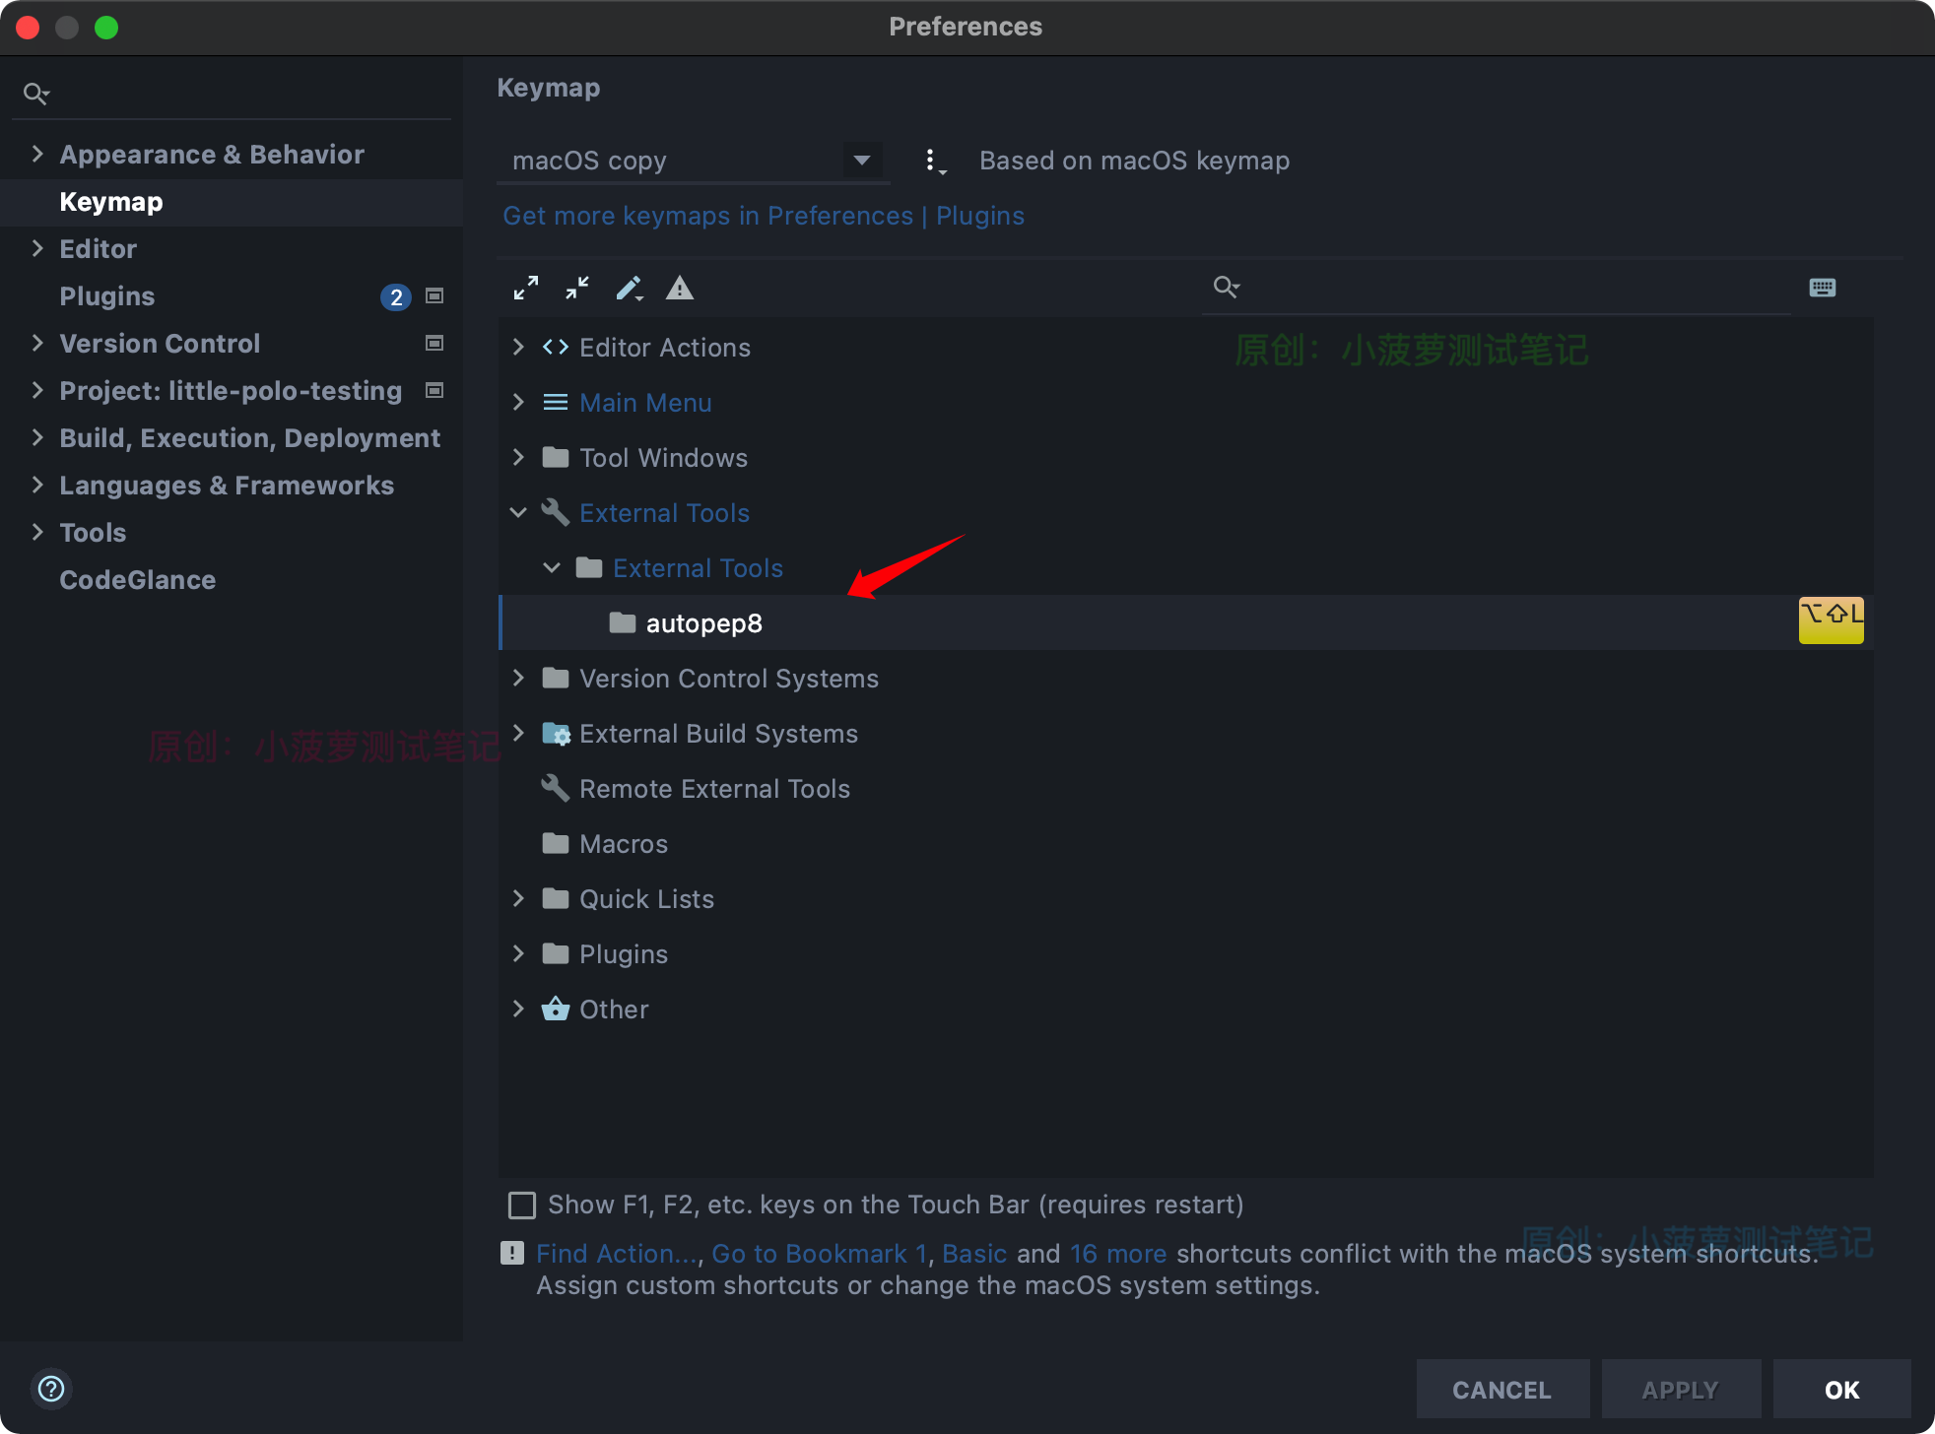This screenshot has height=1434, width=1935.
Task: Click the expand all icon above the keymap tree
Action: [x=526, y=288]
